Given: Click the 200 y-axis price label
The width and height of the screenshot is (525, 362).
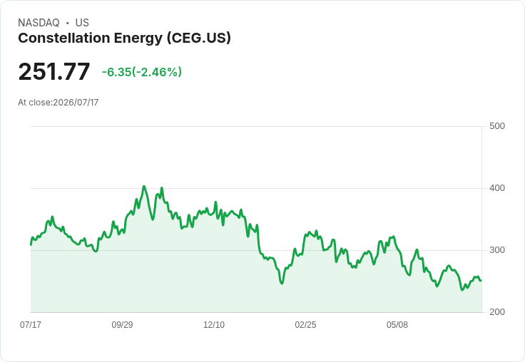Looking at the screenshot, I should click(x=497, y=312).
